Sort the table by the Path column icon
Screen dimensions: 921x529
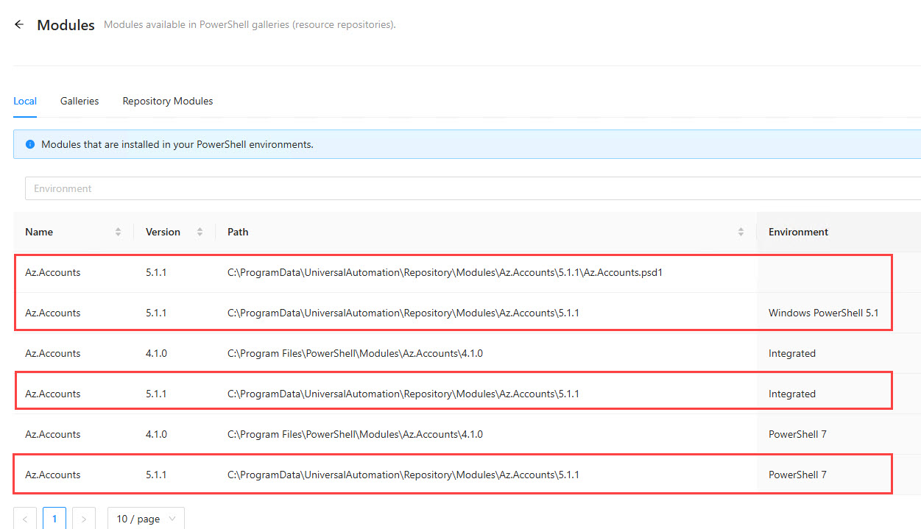741,232
